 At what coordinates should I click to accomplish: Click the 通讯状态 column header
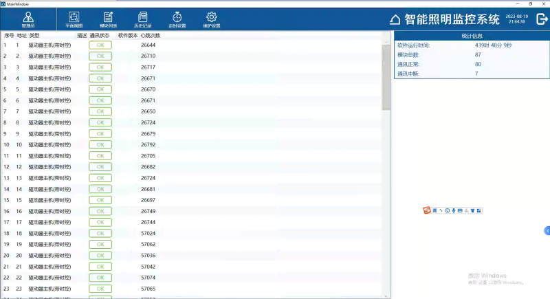[x=100, y=35]
